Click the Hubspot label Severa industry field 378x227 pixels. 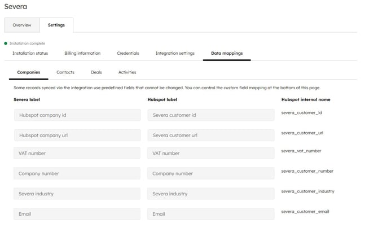(211, 194)
